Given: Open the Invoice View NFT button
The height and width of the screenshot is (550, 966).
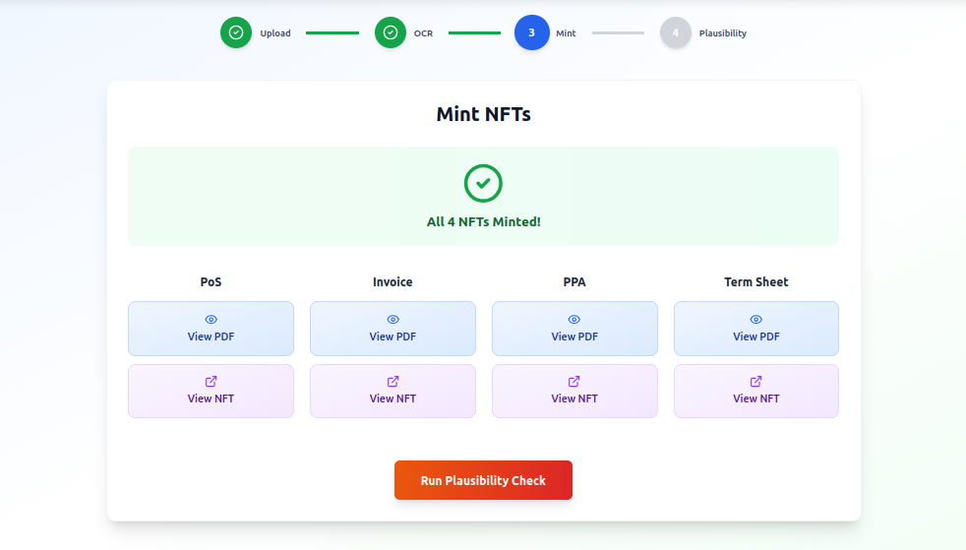Looking at the screenshot, I should 392,392.
